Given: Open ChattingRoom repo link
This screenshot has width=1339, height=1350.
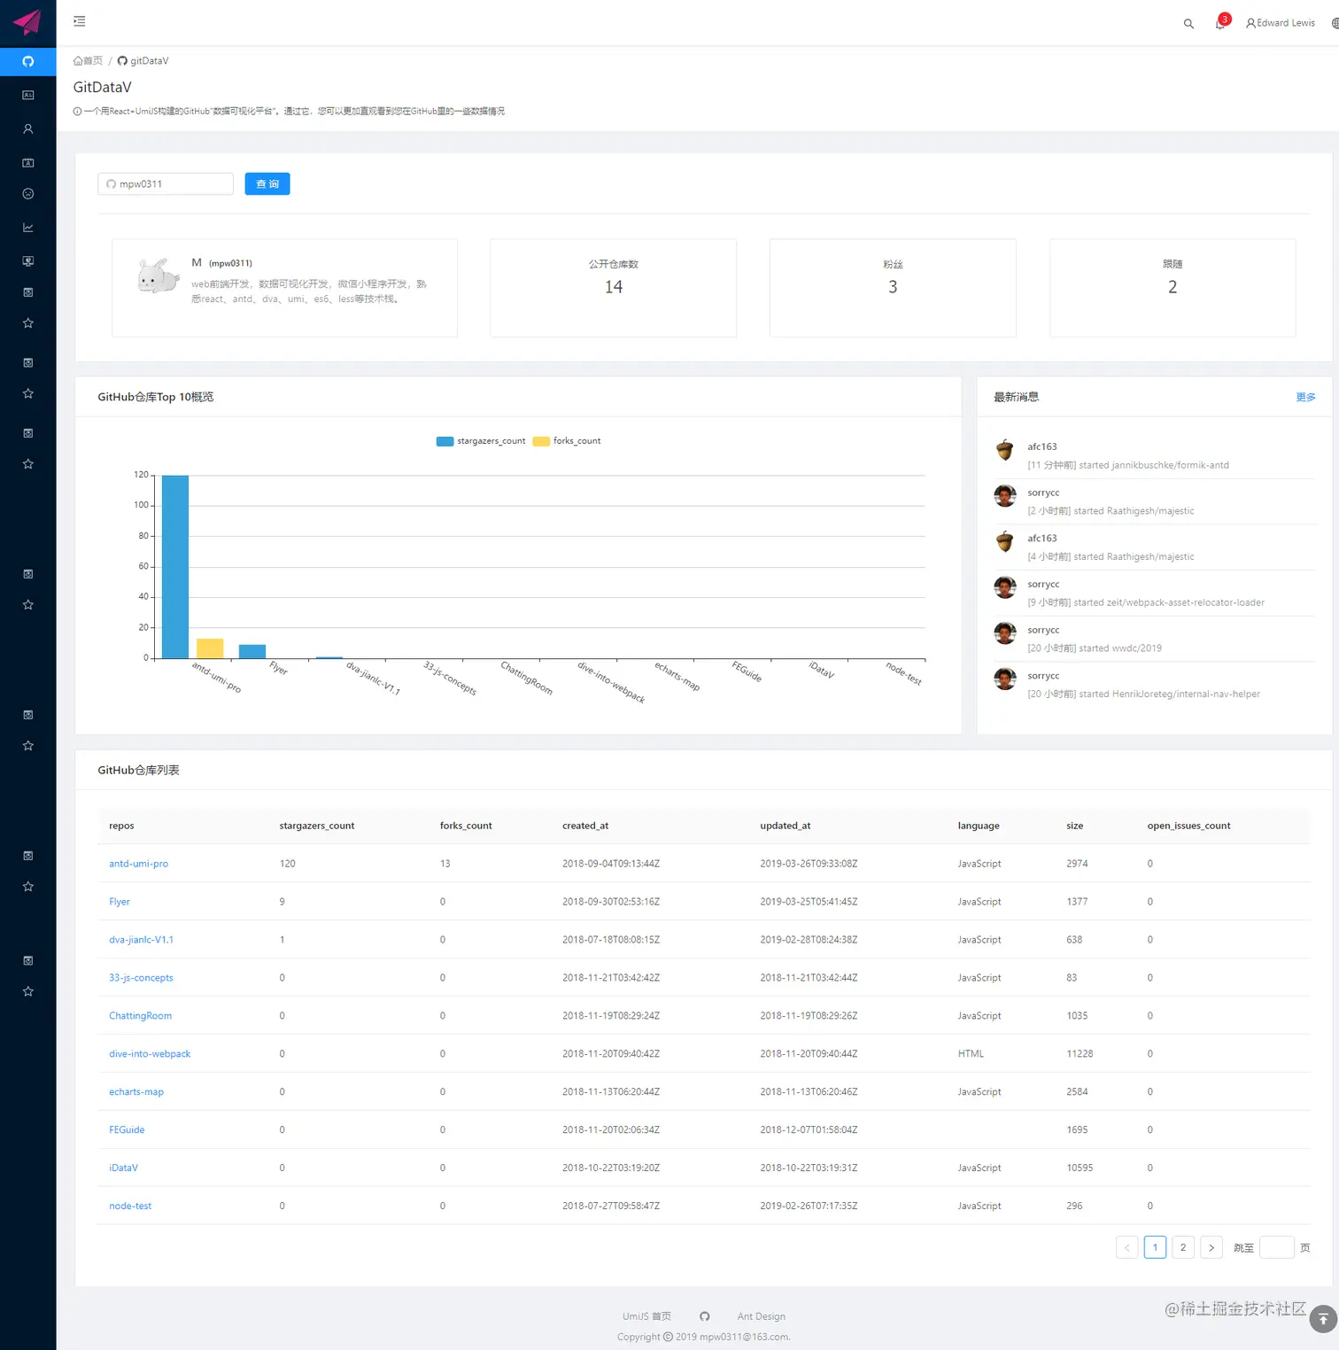Looking at the screenshot, I should click(x=141, y=1016).
